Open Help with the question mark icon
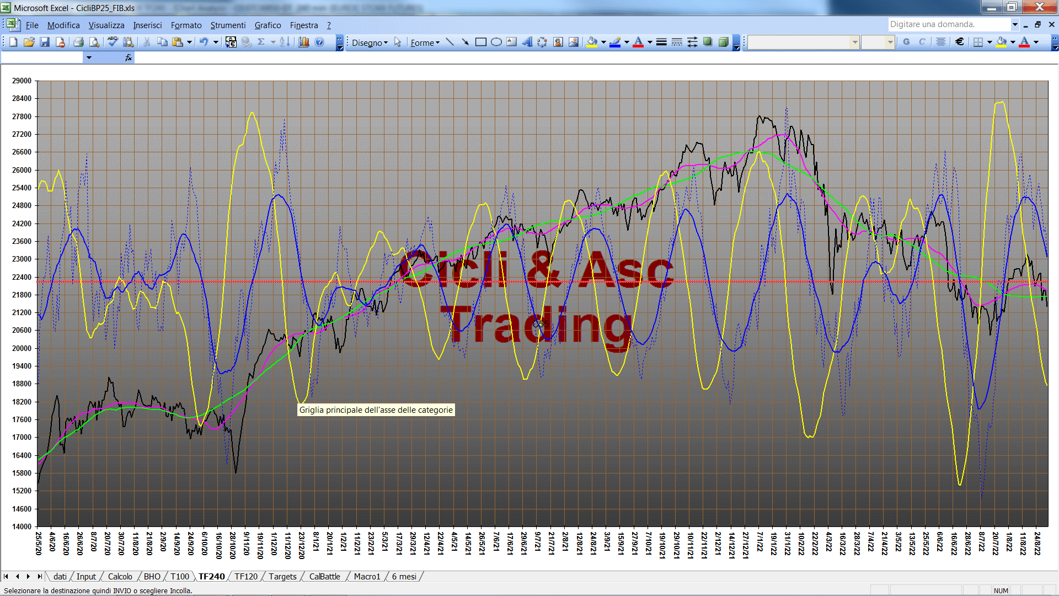Viewport: 1059px width, 596px height. [319, 42]
